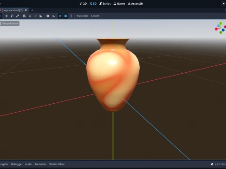Activate the ruler measure tool
This screenshot has height=169, width=226.
pyautogui.click(x=41, y=16)
